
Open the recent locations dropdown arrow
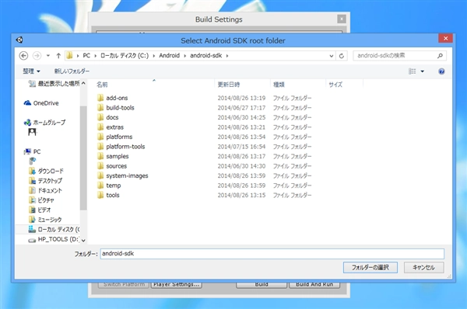(x=48, y=56)
